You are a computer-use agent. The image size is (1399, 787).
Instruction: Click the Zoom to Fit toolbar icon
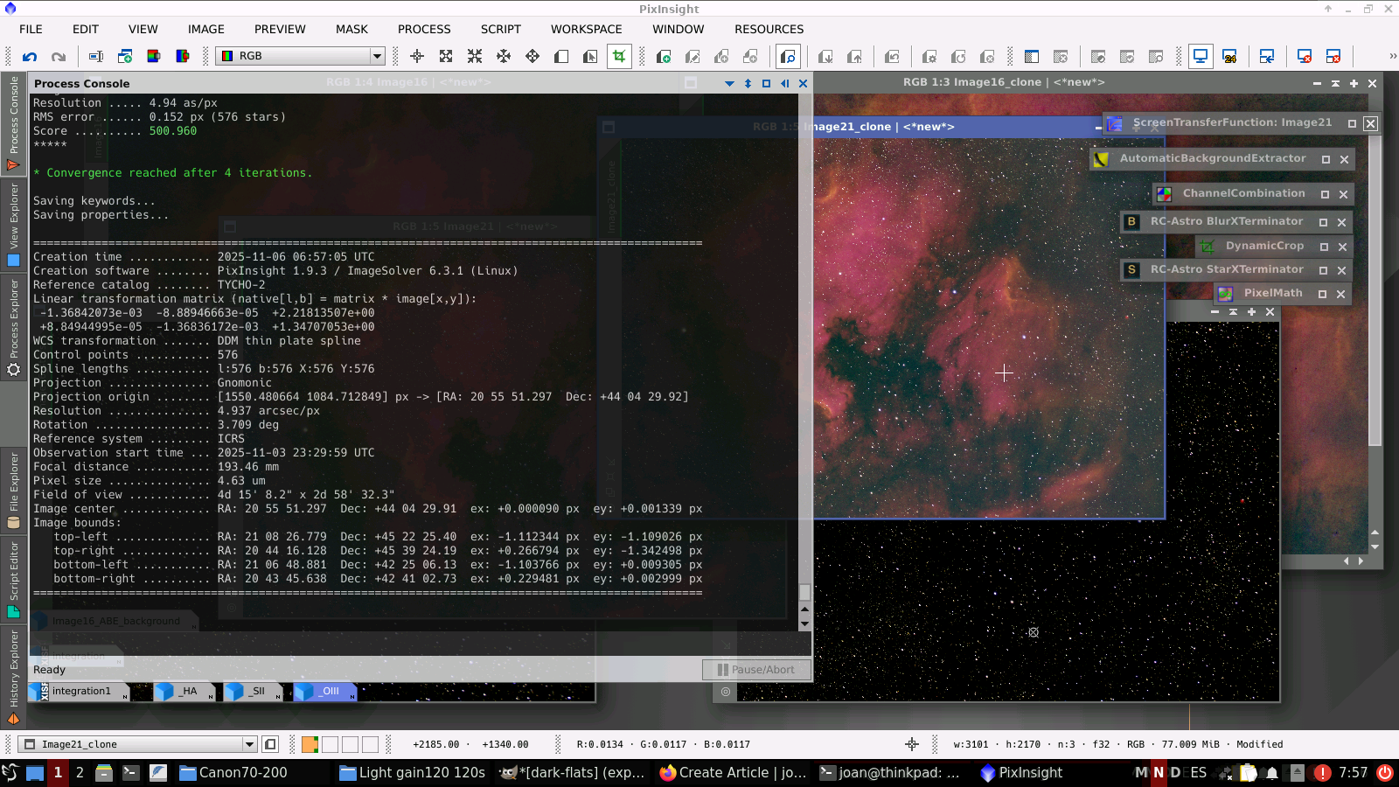tap(446, 57)
